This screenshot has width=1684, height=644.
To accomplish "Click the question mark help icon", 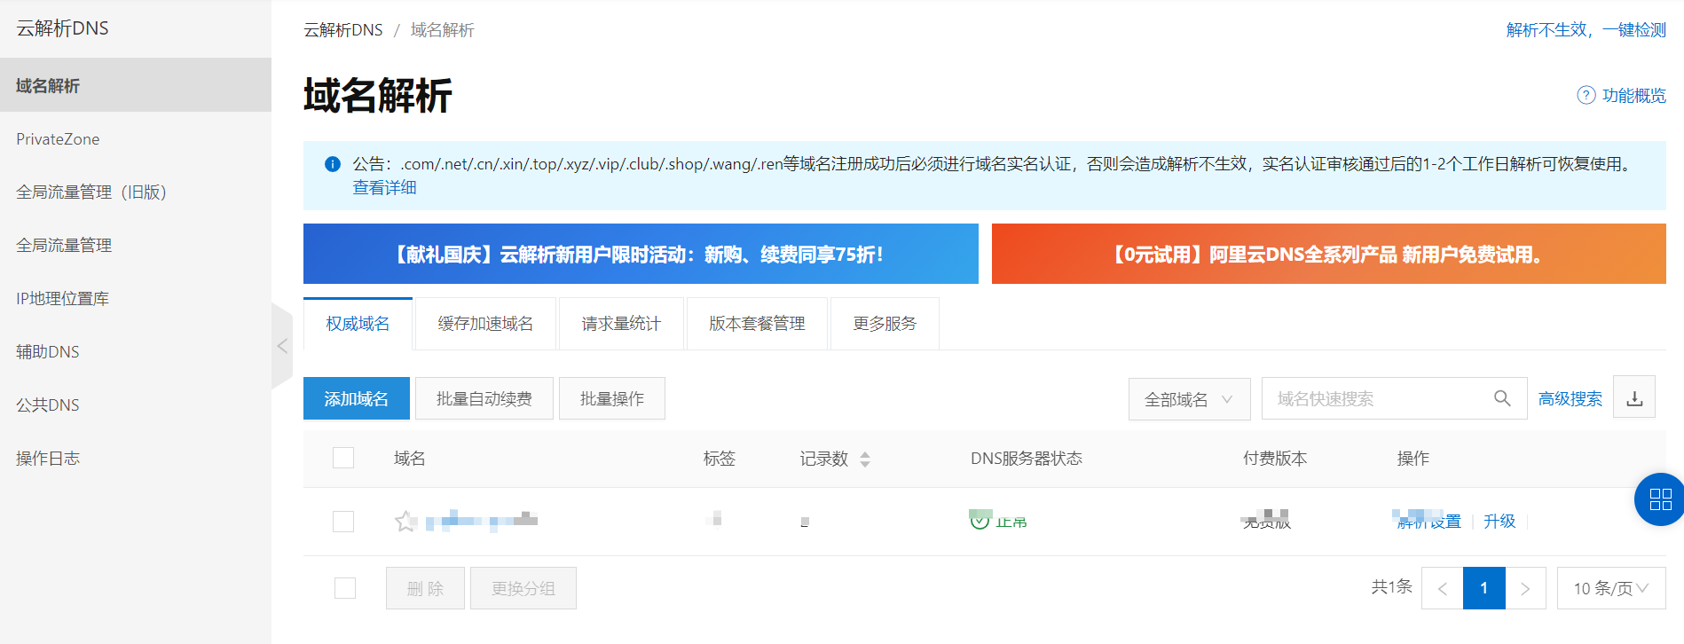I will tap(1586, 95).
